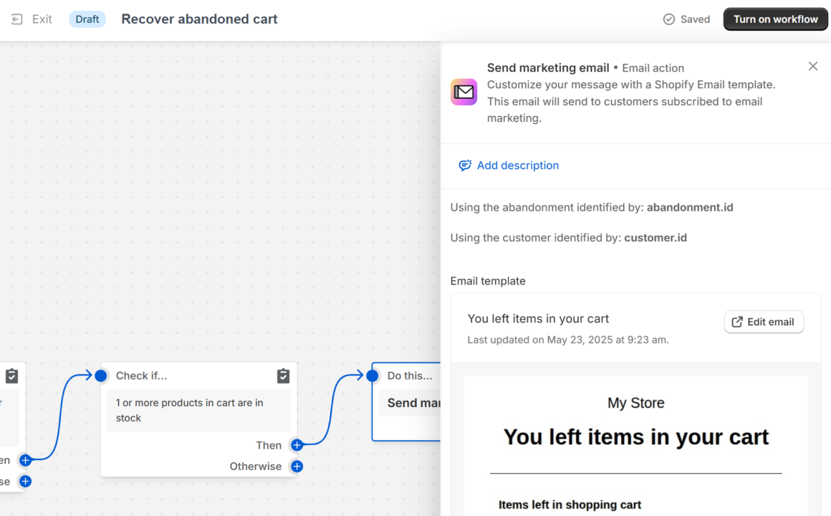
Task: Click the 'You left items in your cart' template name
Action: [538, 319]
